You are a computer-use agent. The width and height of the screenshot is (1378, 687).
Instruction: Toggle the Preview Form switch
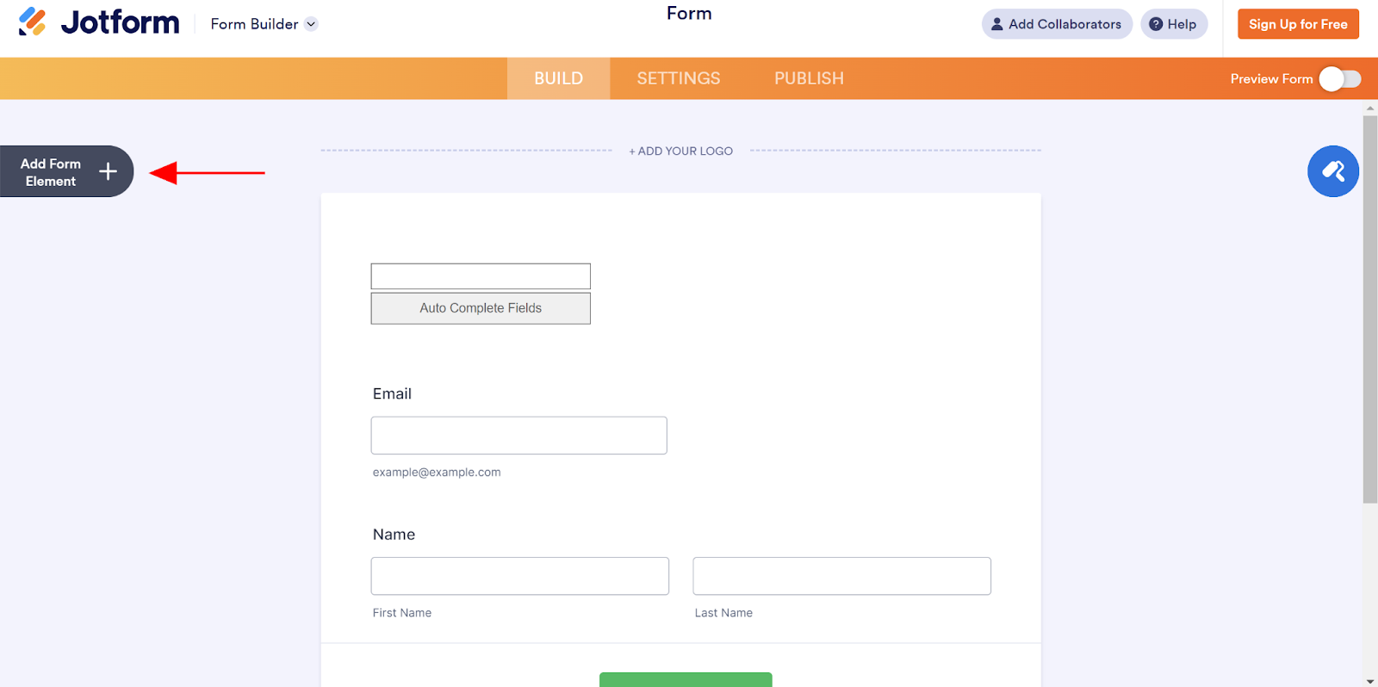tap(1339, 79)
